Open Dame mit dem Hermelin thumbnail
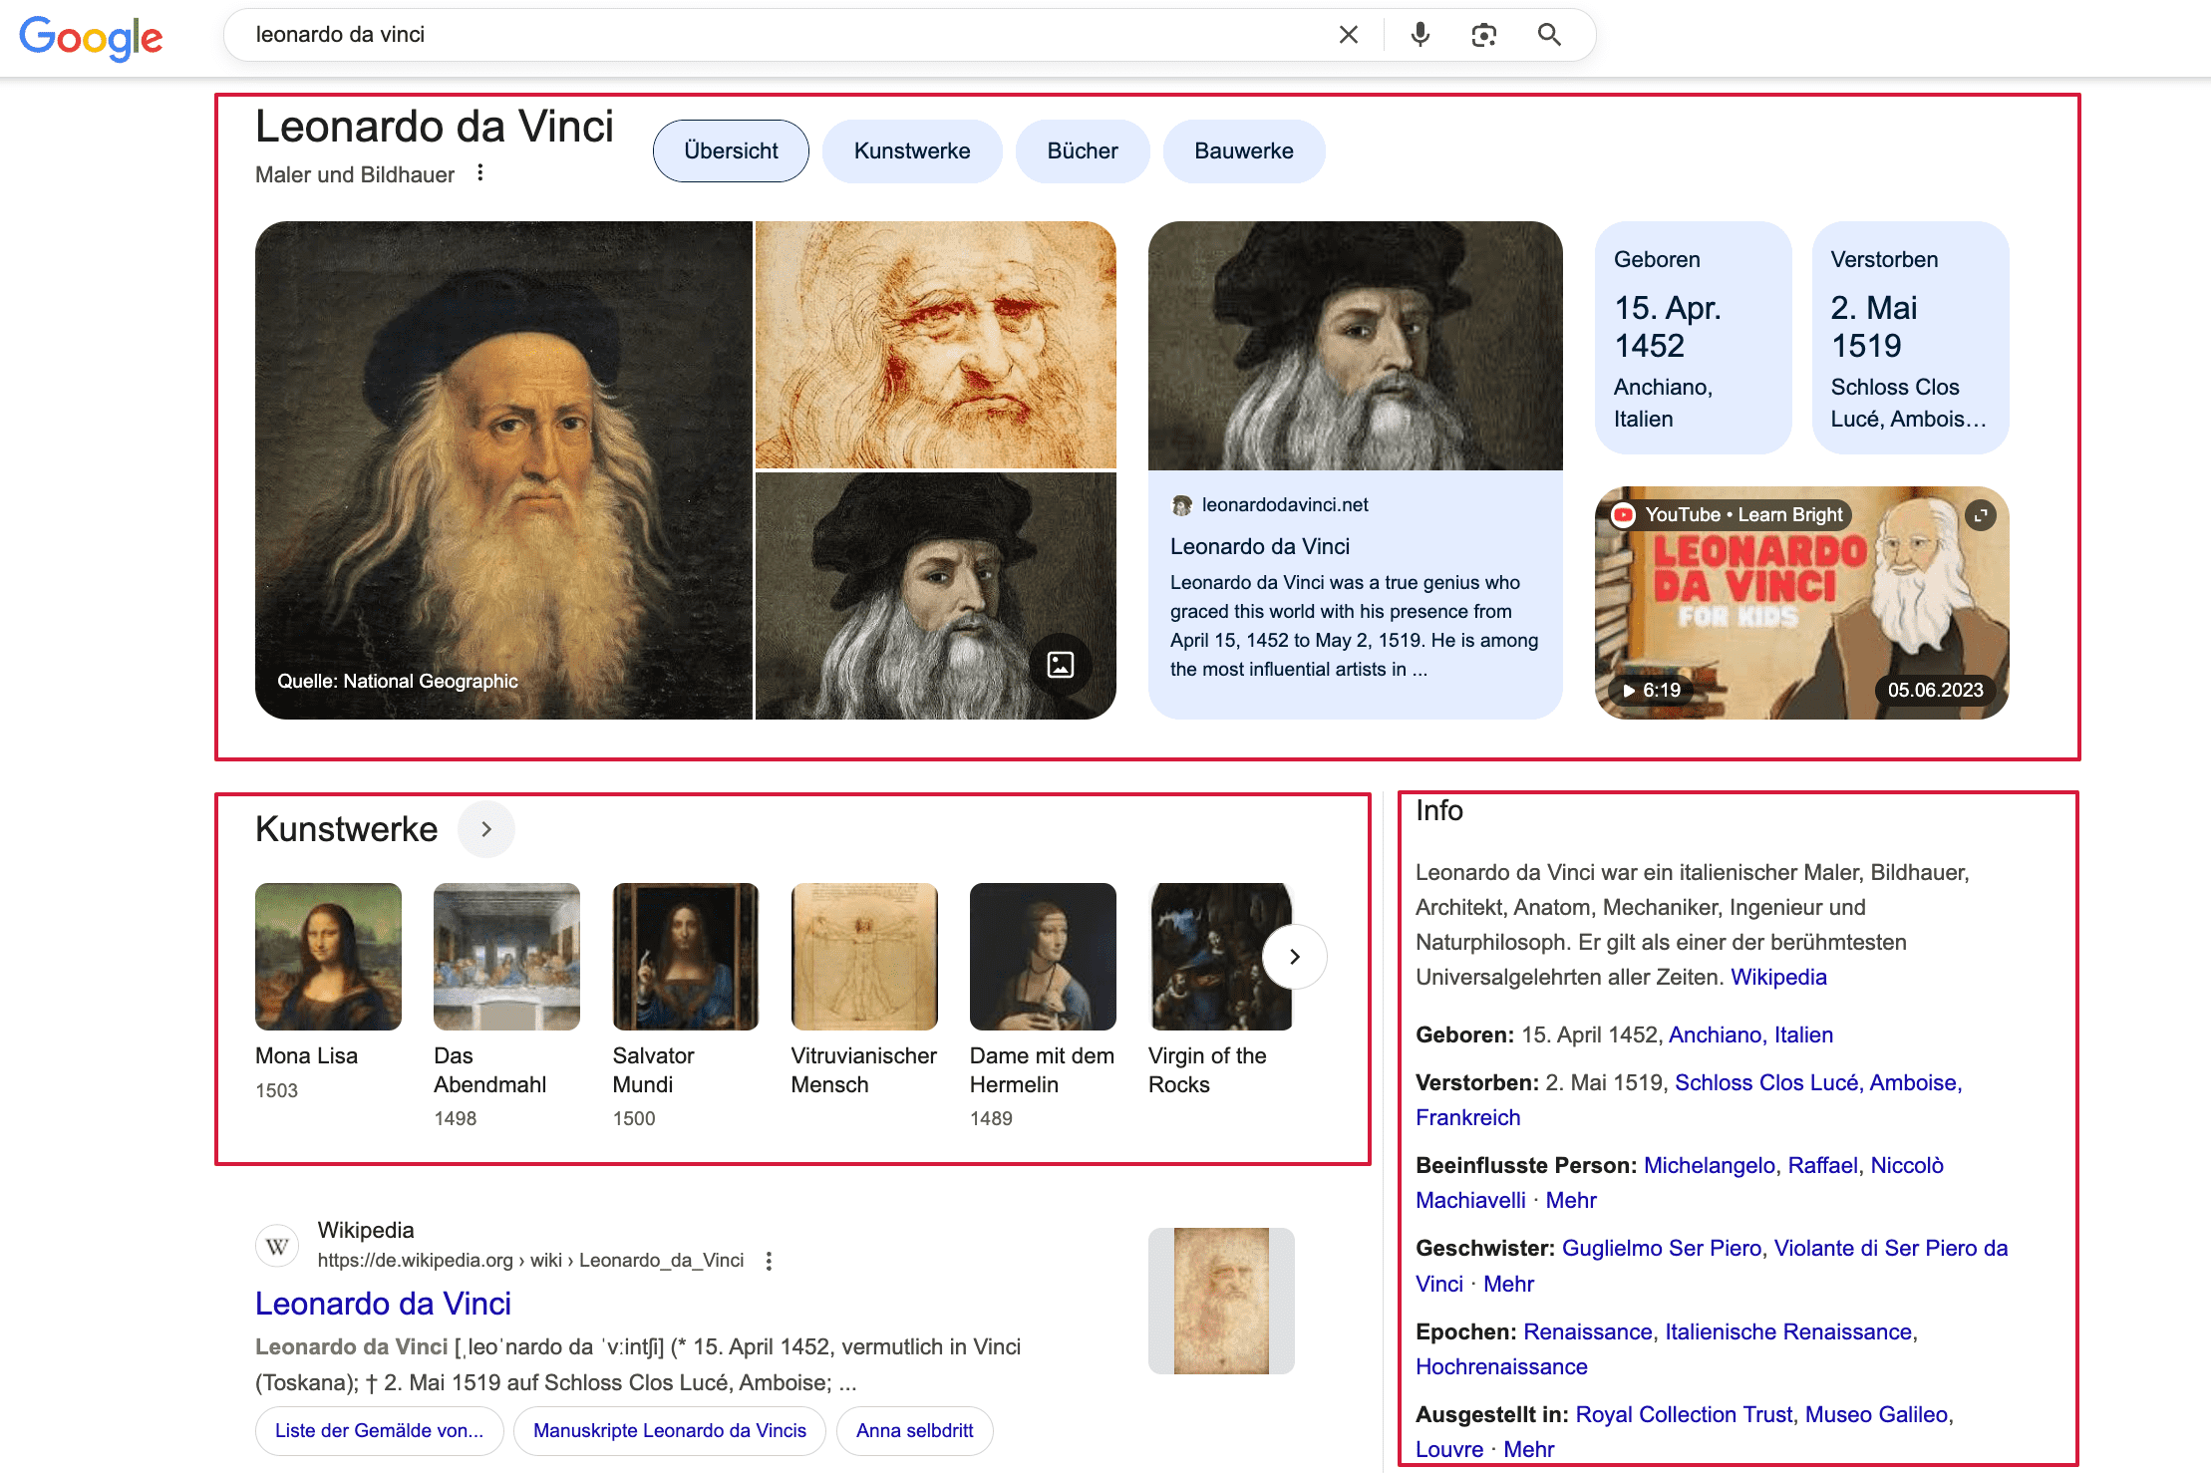Image resolution: width=2211 pixels, height=1473 pixels. (1043, 957)
